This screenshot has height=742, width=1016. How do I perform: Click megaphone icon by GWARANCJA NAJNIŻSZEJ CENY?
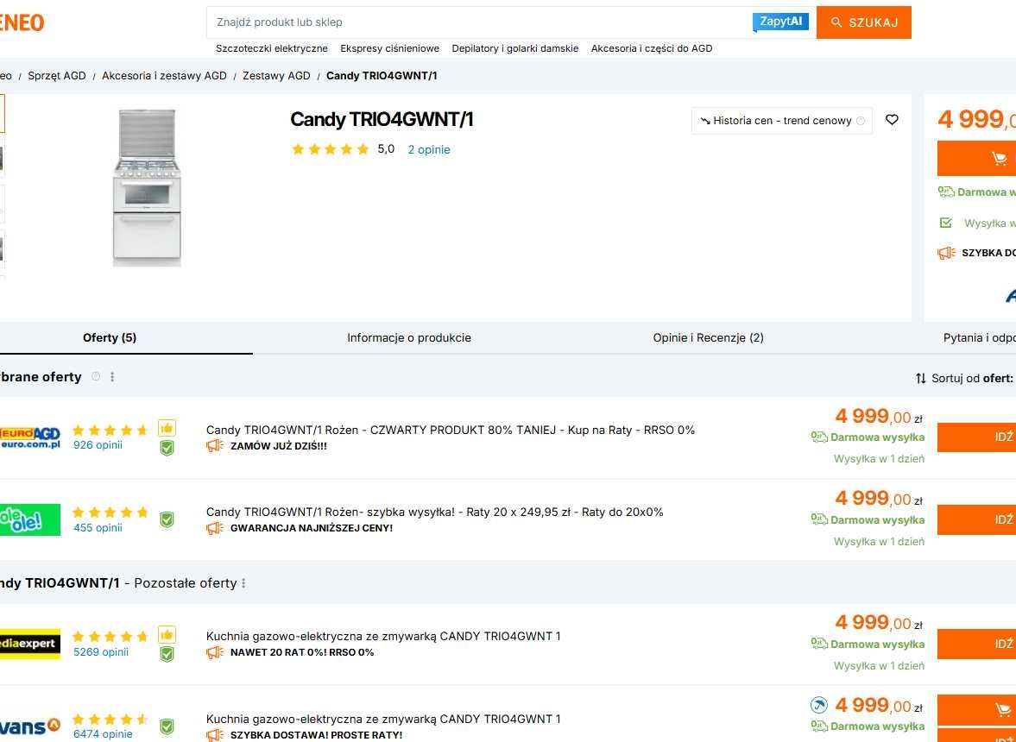(x=214, y=528)
